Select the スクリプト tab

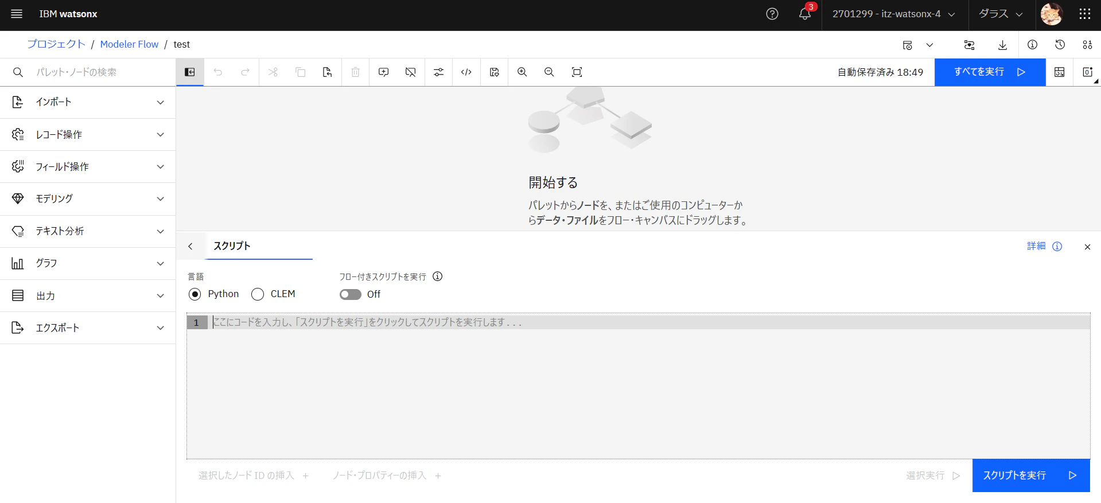coord(259,246)
